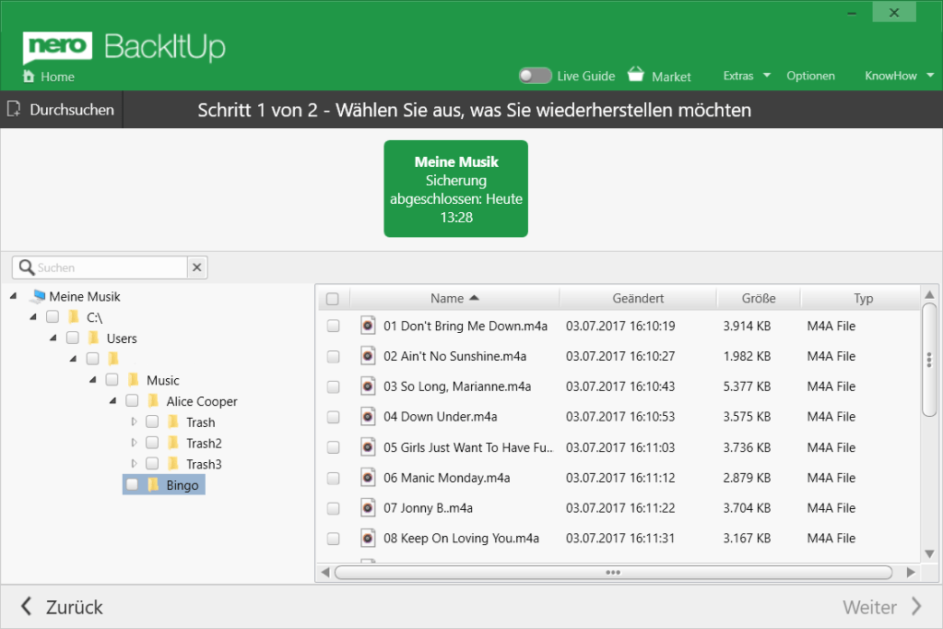This screenshot has height=629, width=943.
Task: Click the horizontal scrollbar of file list
Action: (613, 573)
